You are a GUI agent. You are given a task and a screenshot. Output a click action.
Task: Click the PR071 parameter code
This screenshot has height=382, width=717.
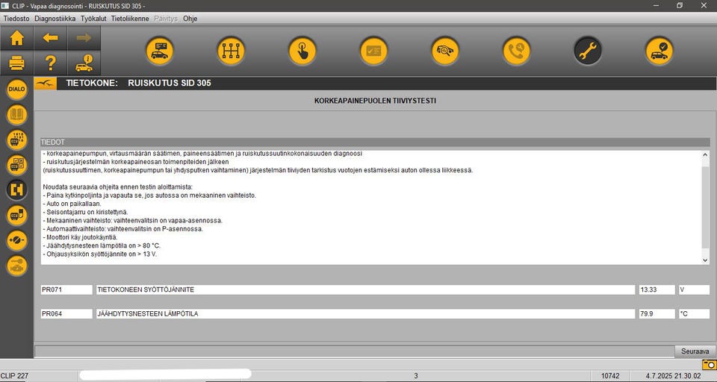(x=66, y=289)
